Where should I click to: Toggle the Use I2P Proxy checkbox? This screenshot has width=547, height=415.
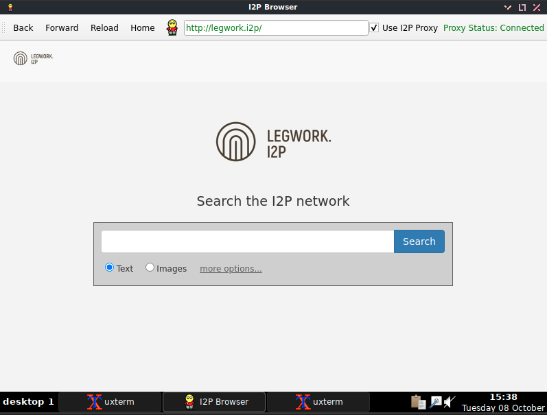pos(374,28)
